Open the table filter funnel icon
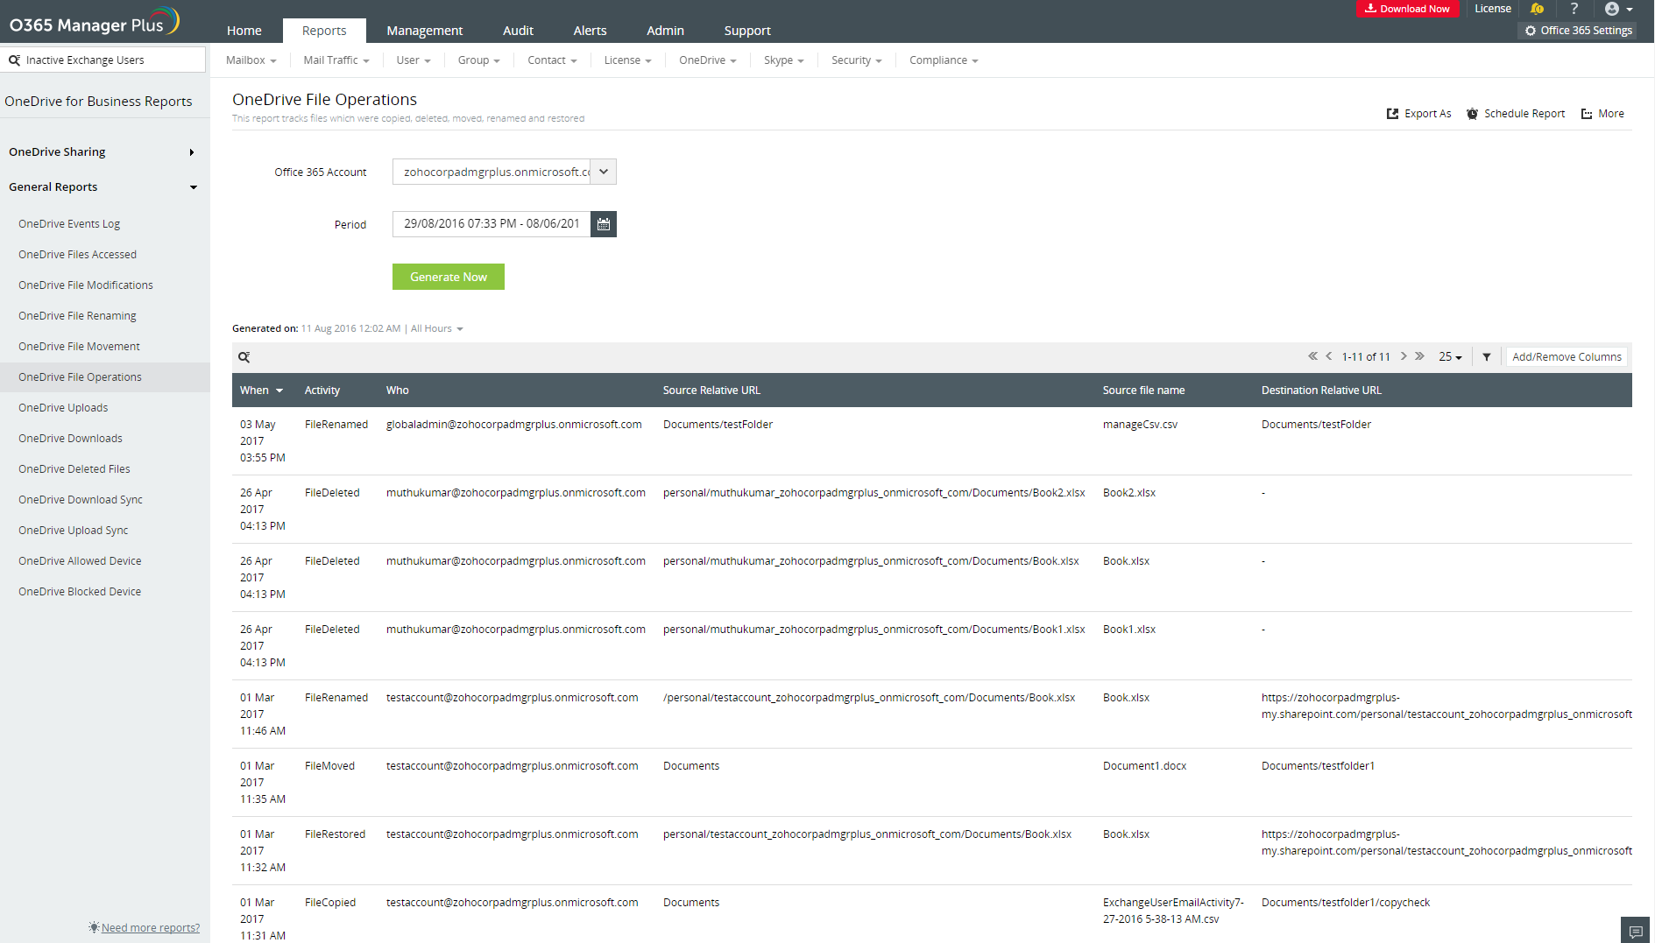The image size is (1655, 943). point(1487,357)
